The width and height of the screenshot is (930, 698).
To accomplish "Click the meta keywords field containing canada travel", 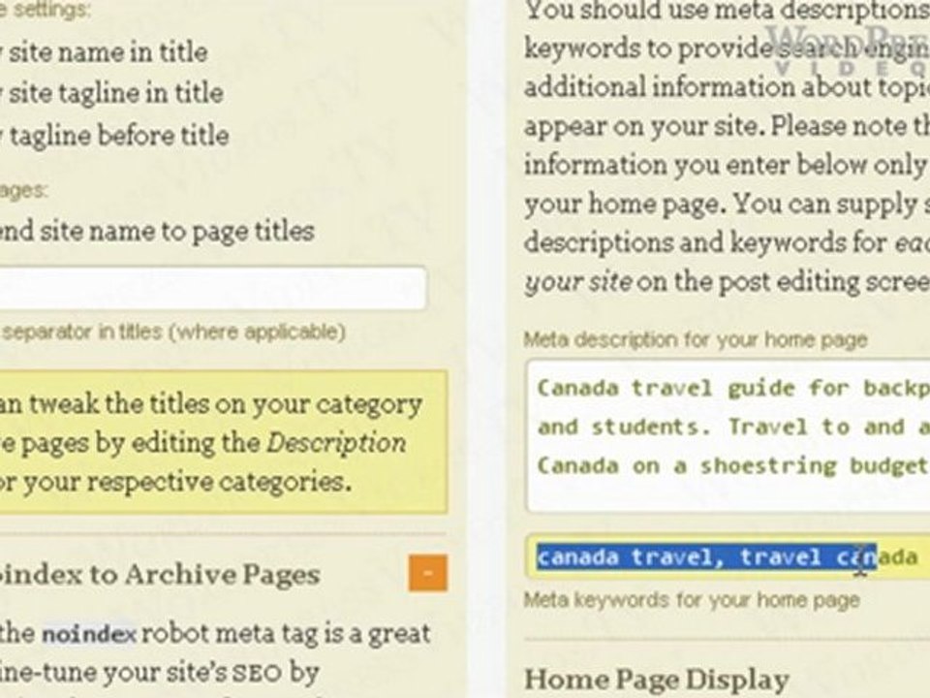I will (728, 557).
